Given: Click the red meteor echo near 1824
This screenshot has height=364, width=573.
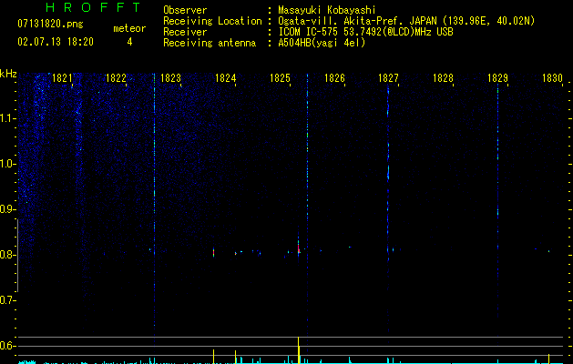Looking at the screenshot, I should coord(214,252).
